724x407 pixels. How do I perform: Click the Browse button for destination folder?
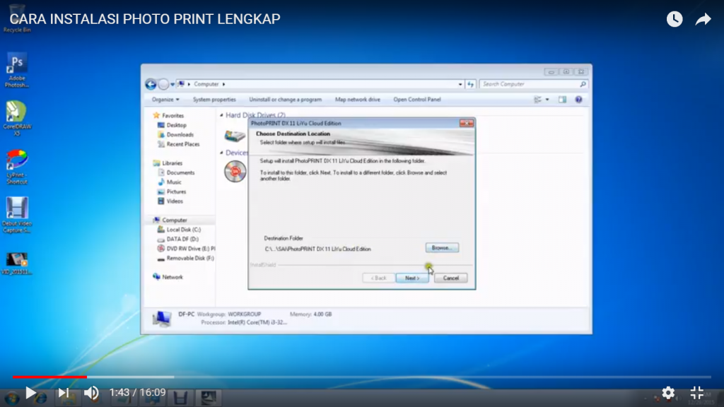pos(442,248)
